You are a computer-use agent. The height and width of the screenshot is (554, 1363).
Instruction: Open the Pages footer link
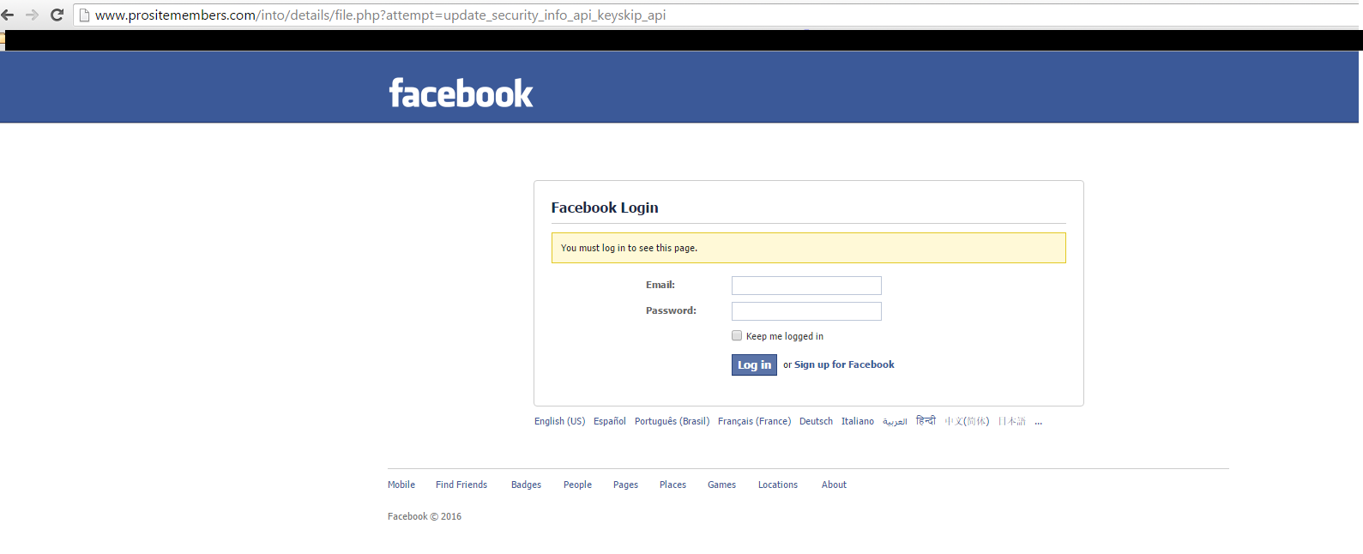tap(625, 485)
